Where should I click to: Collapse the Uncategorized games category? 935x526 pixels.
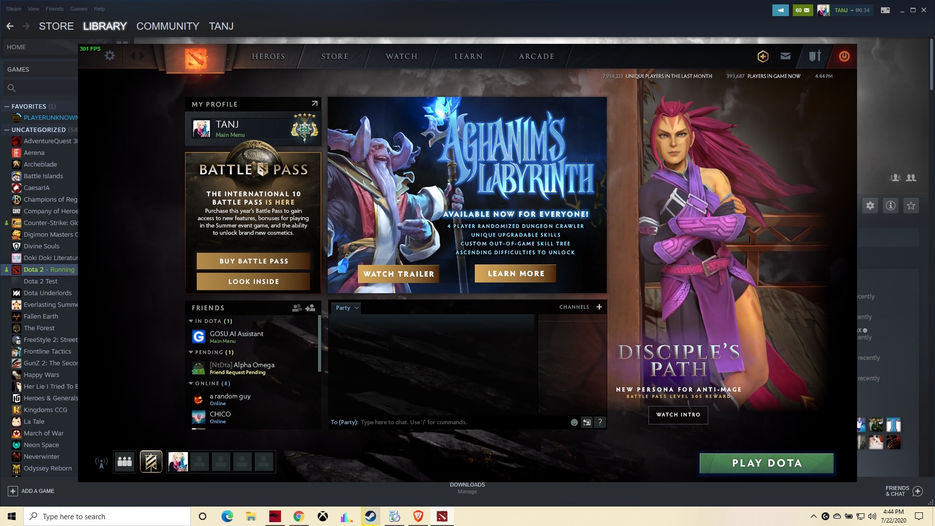pyautogui.click(x=7, y=130)
